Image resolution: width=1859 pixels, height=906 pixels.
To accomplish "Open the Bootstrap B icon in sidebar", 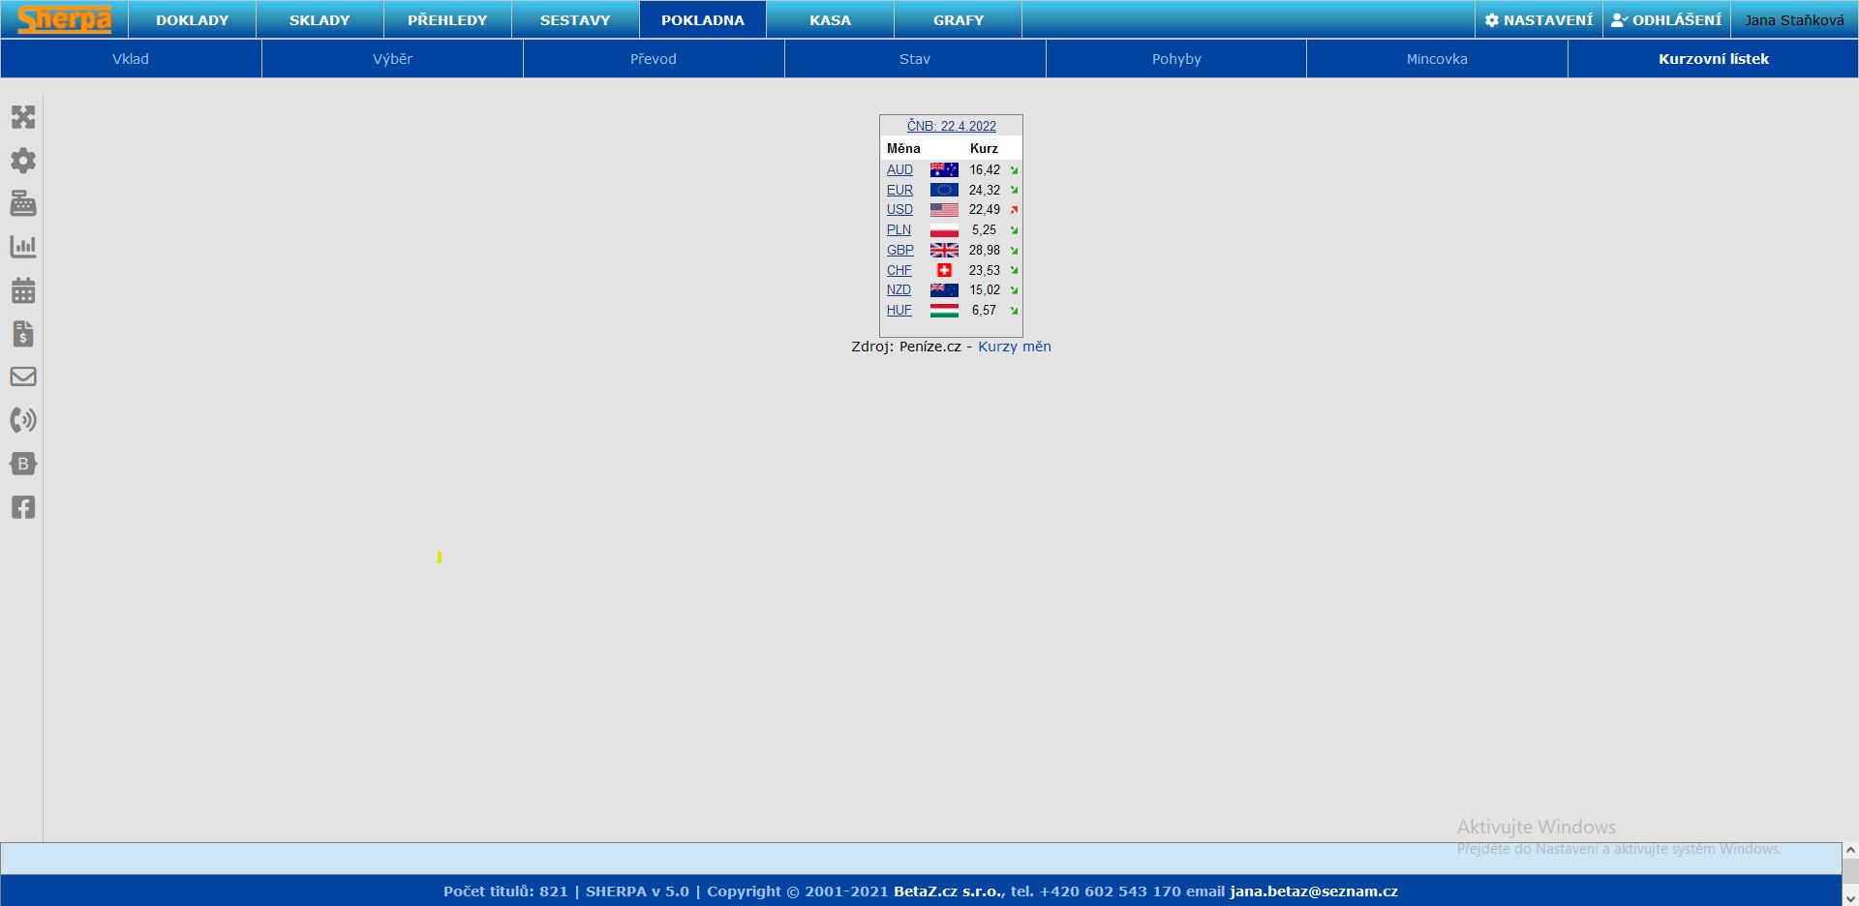I will 23,464.
